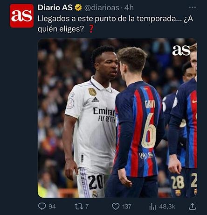Open the reply speech bubble icon
Image resolution: width=207 pixels, height=215 pixels.
(x=42, y=207)
